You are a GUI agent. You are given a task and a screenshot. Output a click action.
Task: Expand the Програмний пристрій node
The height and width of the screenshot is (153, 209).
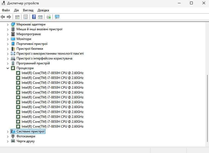point(8,64)
